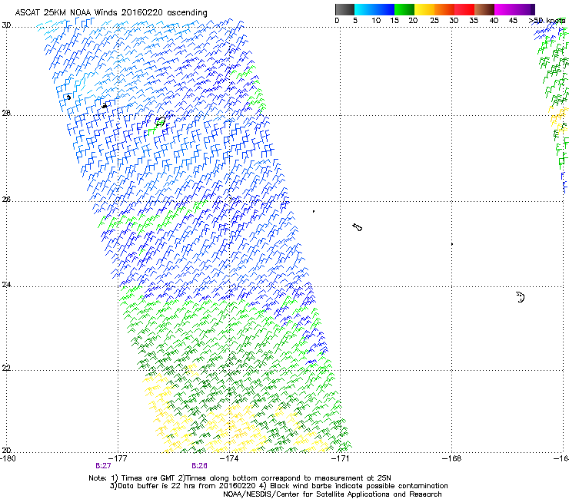Click the island outline near 28N -176
The image size is (569, 499).
pyautogui.click(x=161, y=121)
